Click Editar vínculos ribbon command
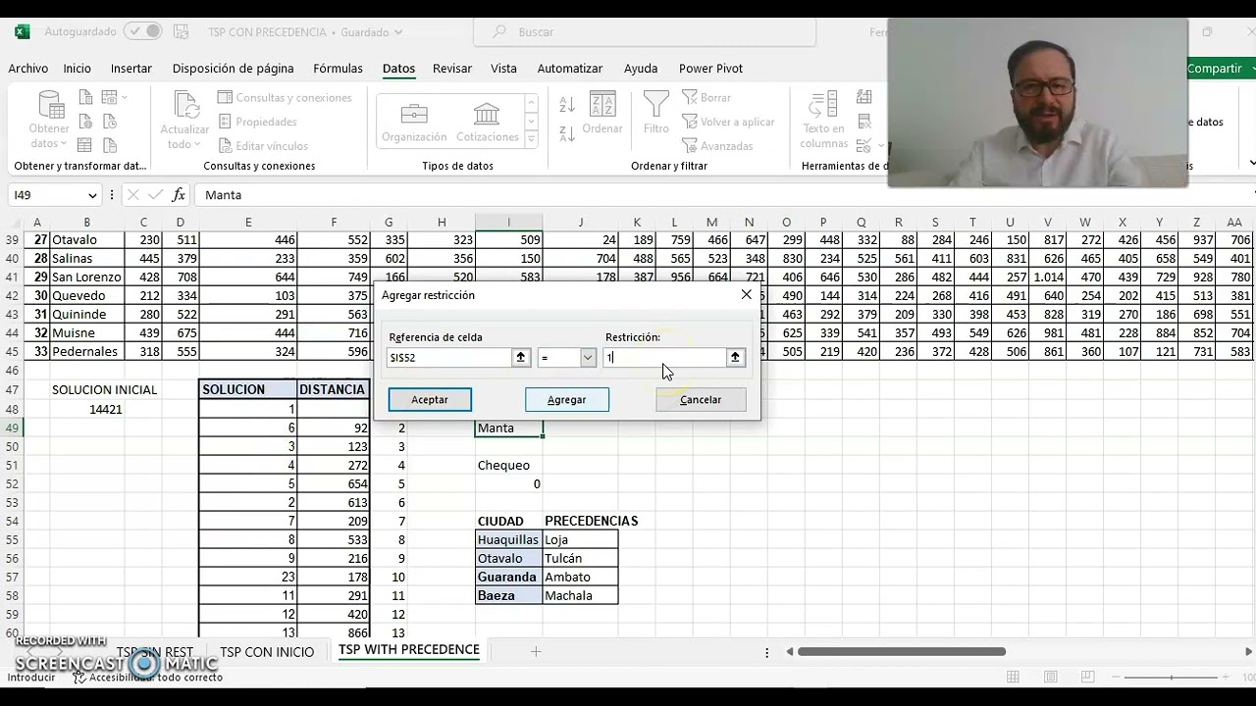 (263, 146)
